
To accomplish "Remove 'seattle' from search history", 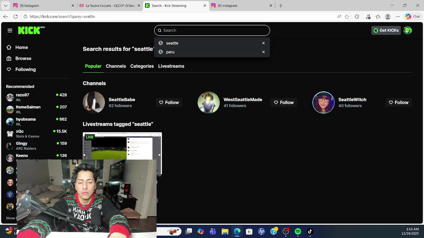I will tap(263, 43).
